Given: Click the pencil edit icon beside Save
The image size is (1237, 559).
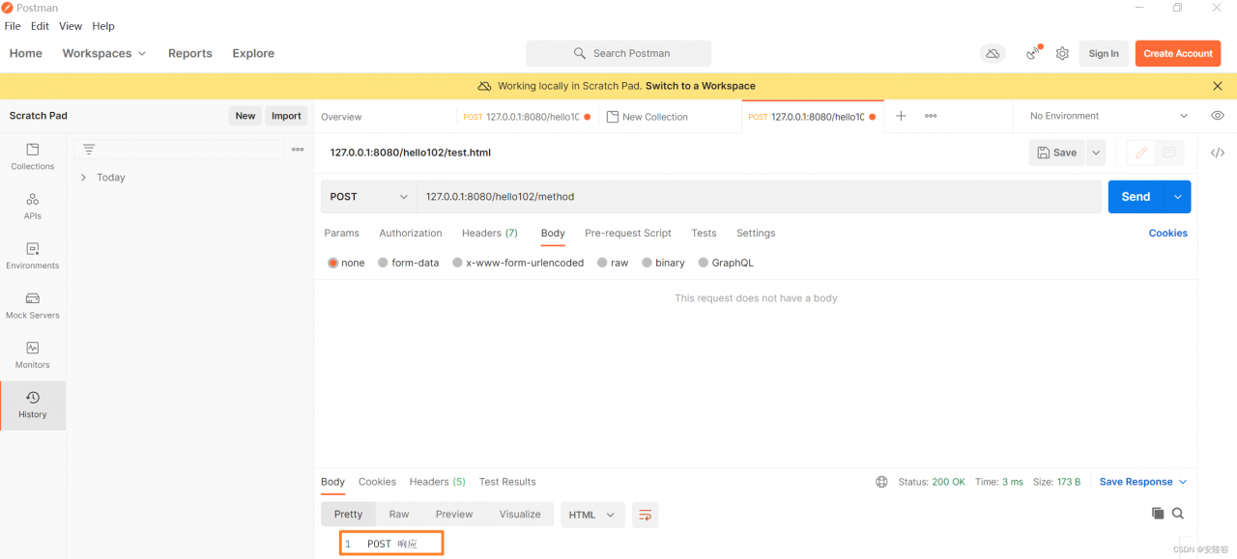Looking at the screenshot, I should (1141, 153).
